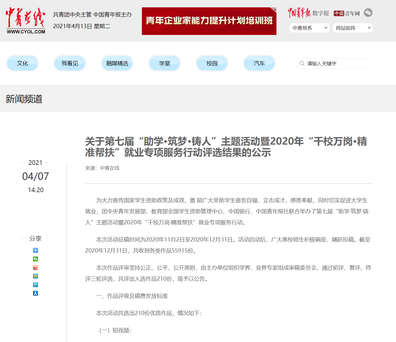Image resolution: width=396 pixels, height=342 pixels.
Task: Open the 文化 navigation tab
Action: tap(22, 63)
